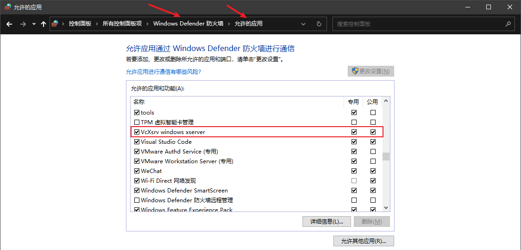Toggle VMware Authd Service name checkbox
This screenshot has height=250, width=521.
(x=137, y=152)
